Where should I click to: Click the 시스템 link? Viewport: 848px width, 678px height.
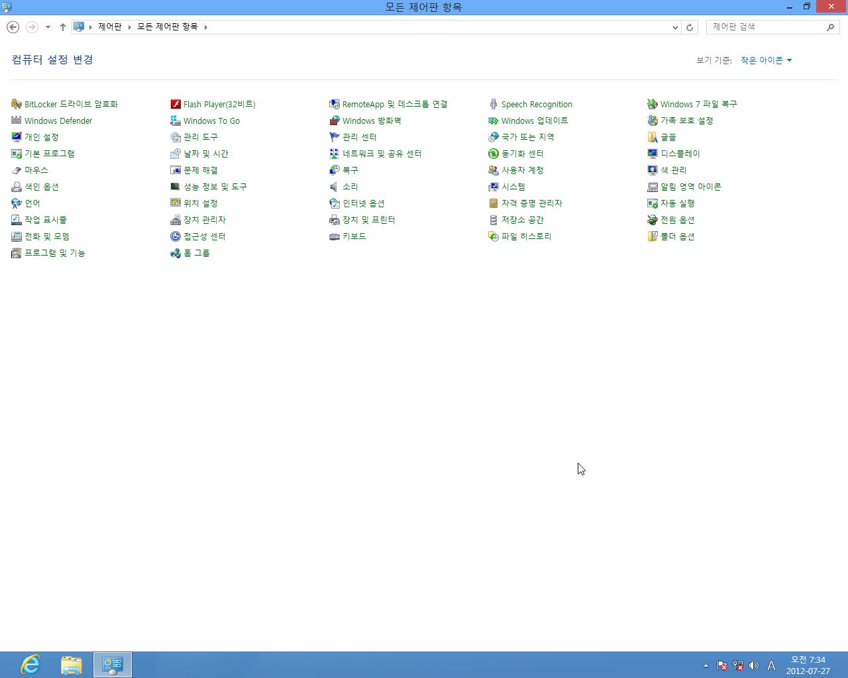513,187
